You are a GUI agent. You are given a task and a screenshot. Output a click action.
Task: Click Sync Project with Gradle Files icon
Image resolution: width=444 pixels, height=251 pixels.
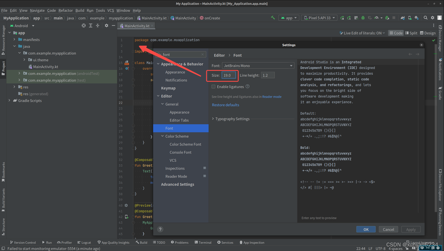pyautogui.click(x=403, y=18)
